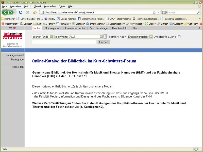This screenshot has height=152, width=203.
Task: Open the address bar history dropdown arrow
Action: coord(158,12)
